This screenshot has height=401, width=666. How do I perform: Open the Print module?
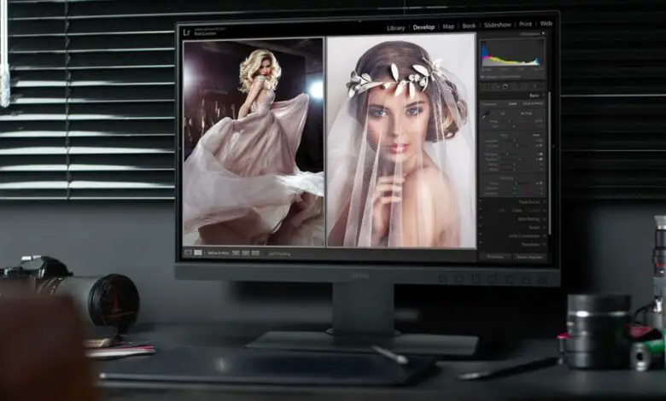click(x=525, y=24)
